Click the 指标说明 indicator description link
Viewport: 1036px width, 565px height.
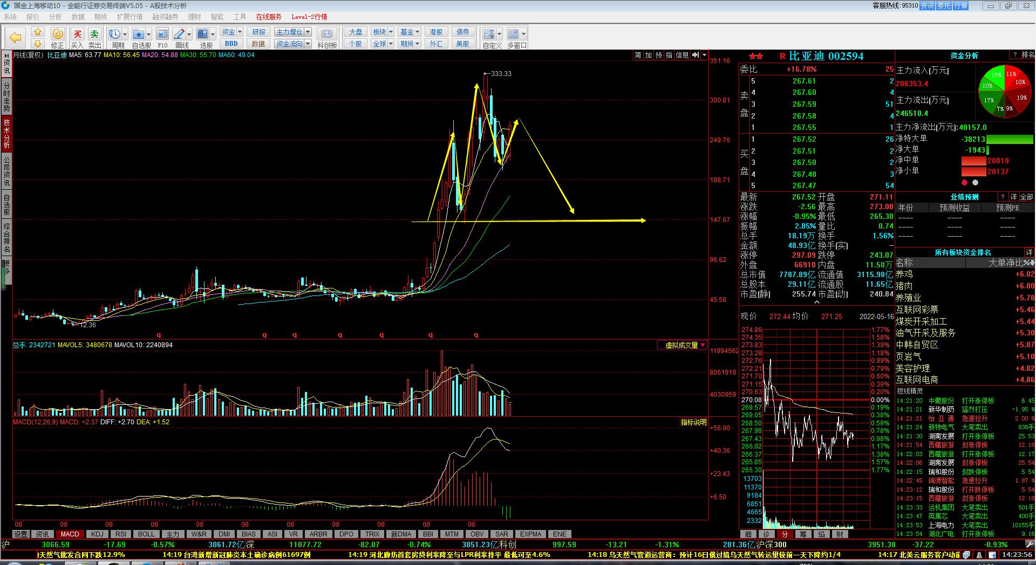tap(693, 422)
